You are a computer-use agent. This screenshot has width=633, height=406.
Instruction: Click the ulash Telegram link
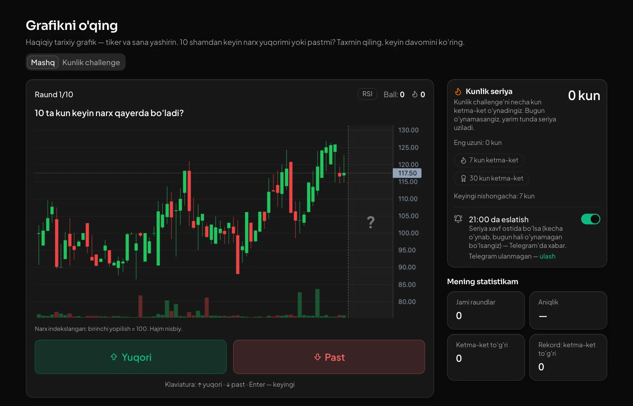[x=547, y=256]
